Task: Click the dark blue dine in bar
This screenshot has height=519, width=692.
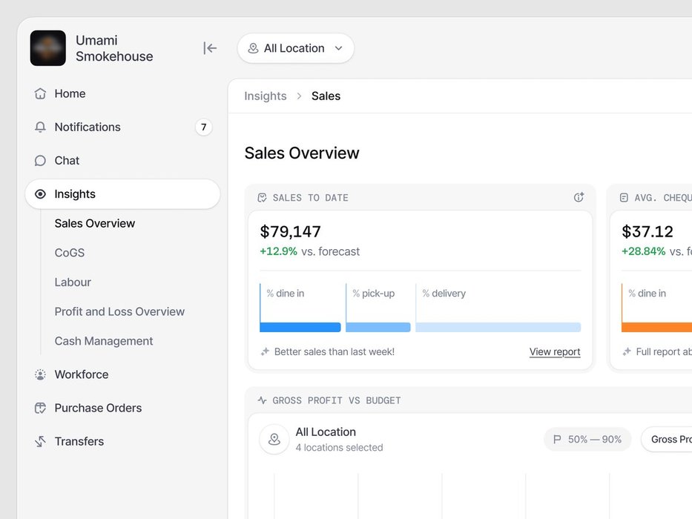Action: [300, 327]
